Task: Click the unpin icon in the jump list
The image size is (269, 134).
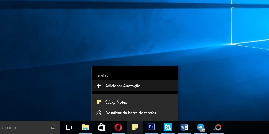Action: pyautogui.click(x=99, y=113)
